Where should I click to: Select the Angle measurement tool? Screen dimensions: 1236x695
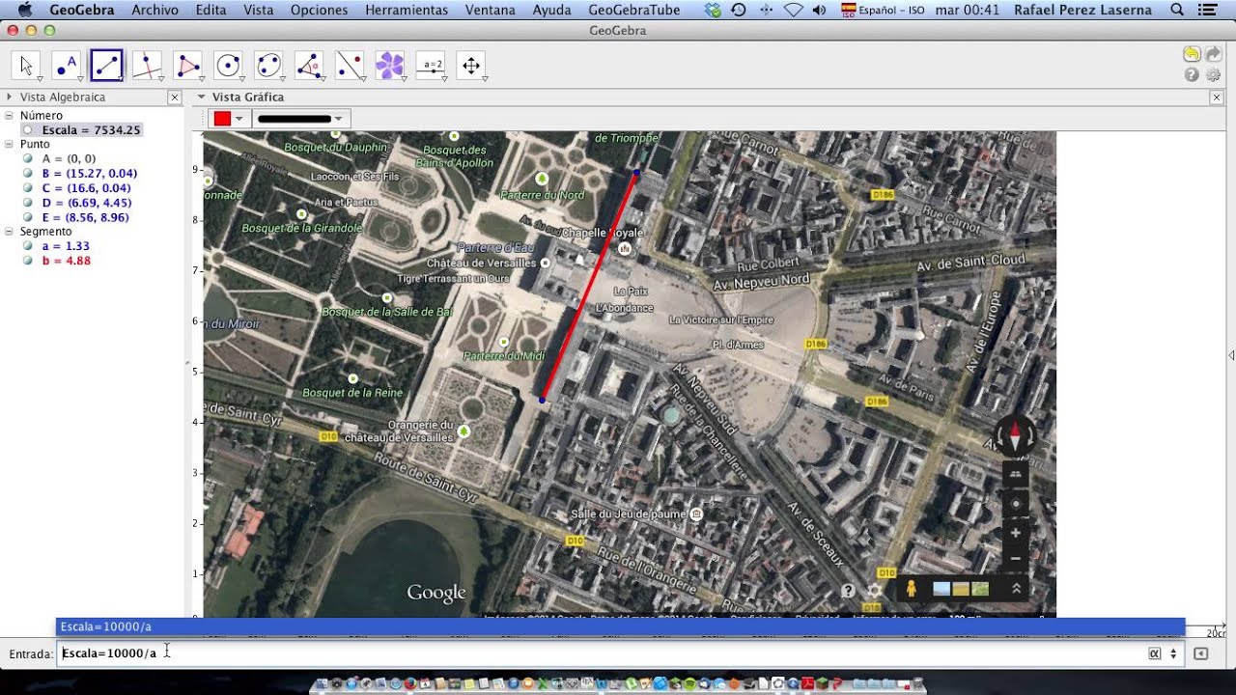pos(310,66)
